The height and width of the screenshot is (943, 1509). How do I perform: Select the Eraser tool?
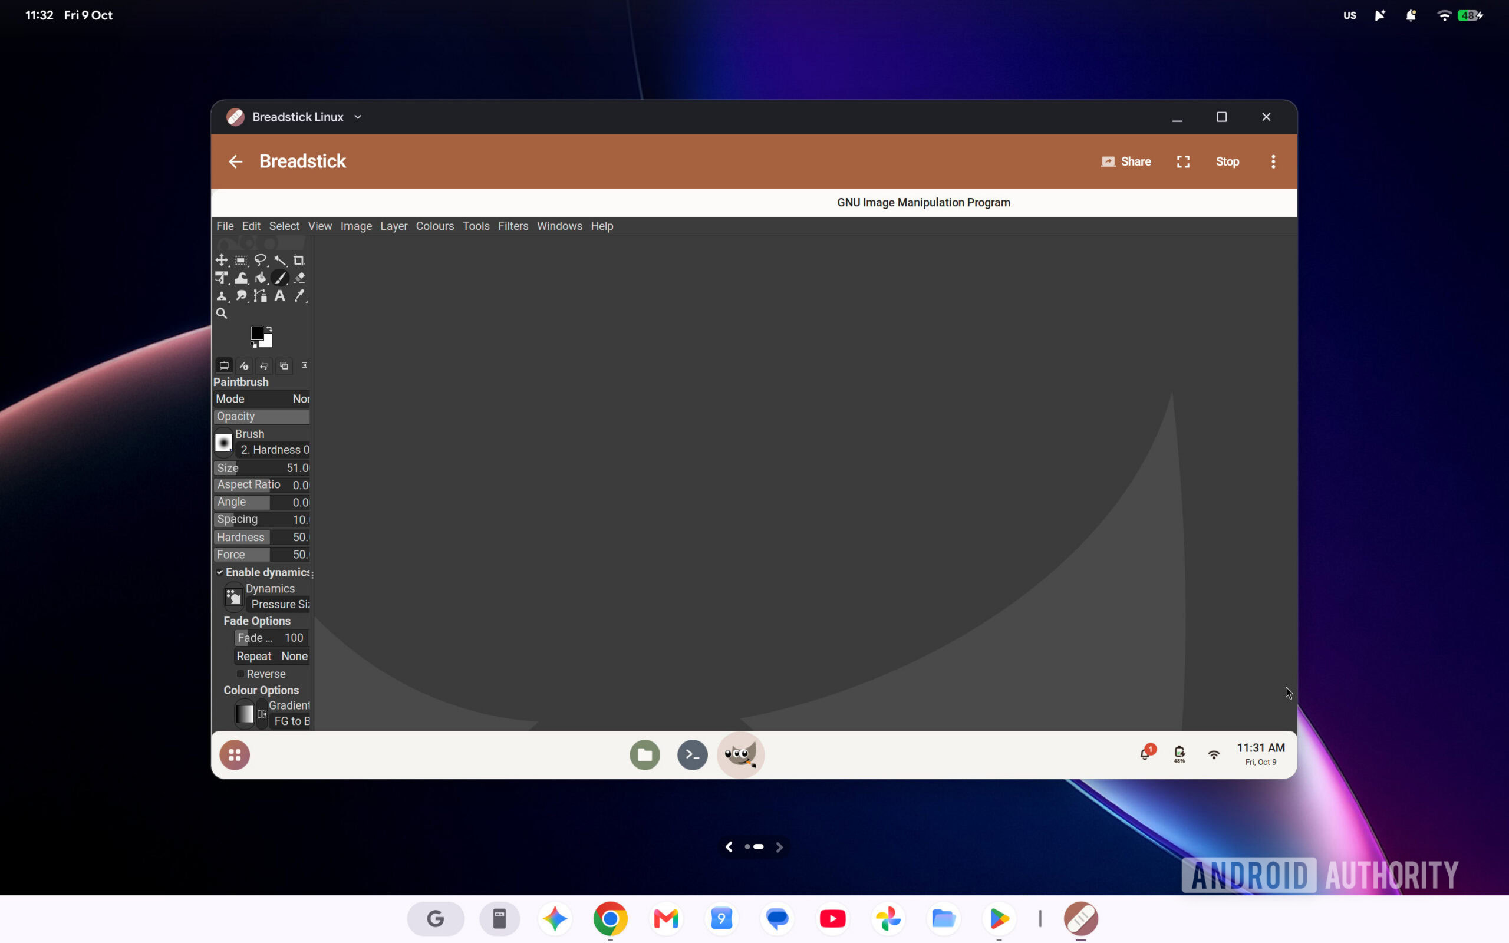(x=299, y=278)
